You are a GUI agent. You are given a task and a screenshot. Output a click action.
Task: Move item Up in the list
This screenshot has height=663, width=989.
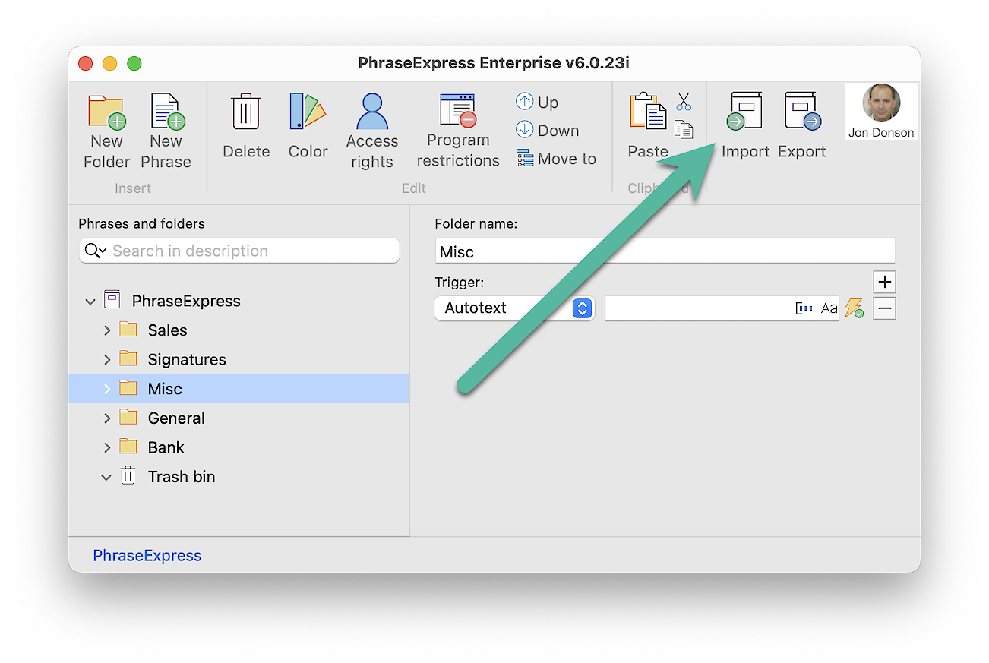click(537, 102)
